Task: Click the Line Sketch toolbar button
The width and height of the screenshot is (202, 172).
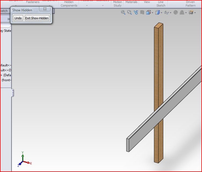Action: 161,4
